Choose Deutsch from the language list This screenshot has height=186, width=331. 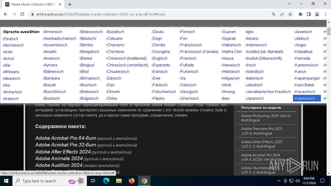(10, 39)
